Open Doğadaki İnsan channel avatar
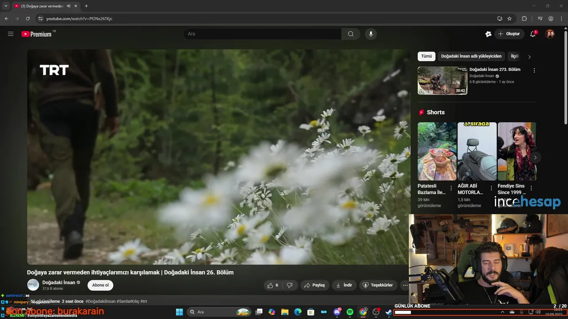The width and height of the screenshot is (568, 319). click(33, 285)
